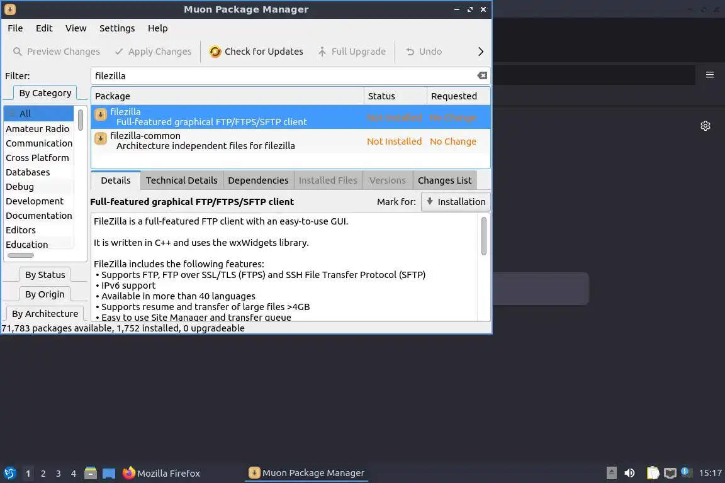Click the show desktop taskbar icon
The height and width of the screenshot is (483, 725).
pos(109,473)
